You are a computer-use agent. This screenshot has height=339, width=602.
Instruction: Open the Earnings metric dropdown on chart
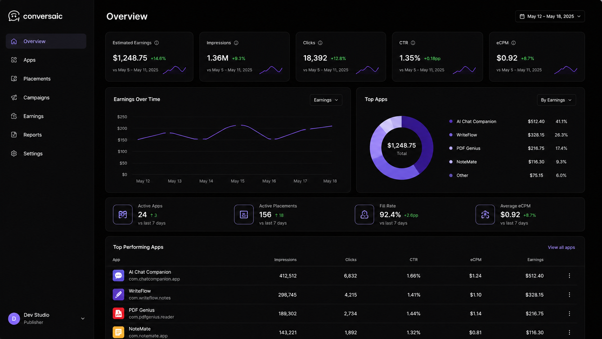pyautogui.click(x=326, y=100)
